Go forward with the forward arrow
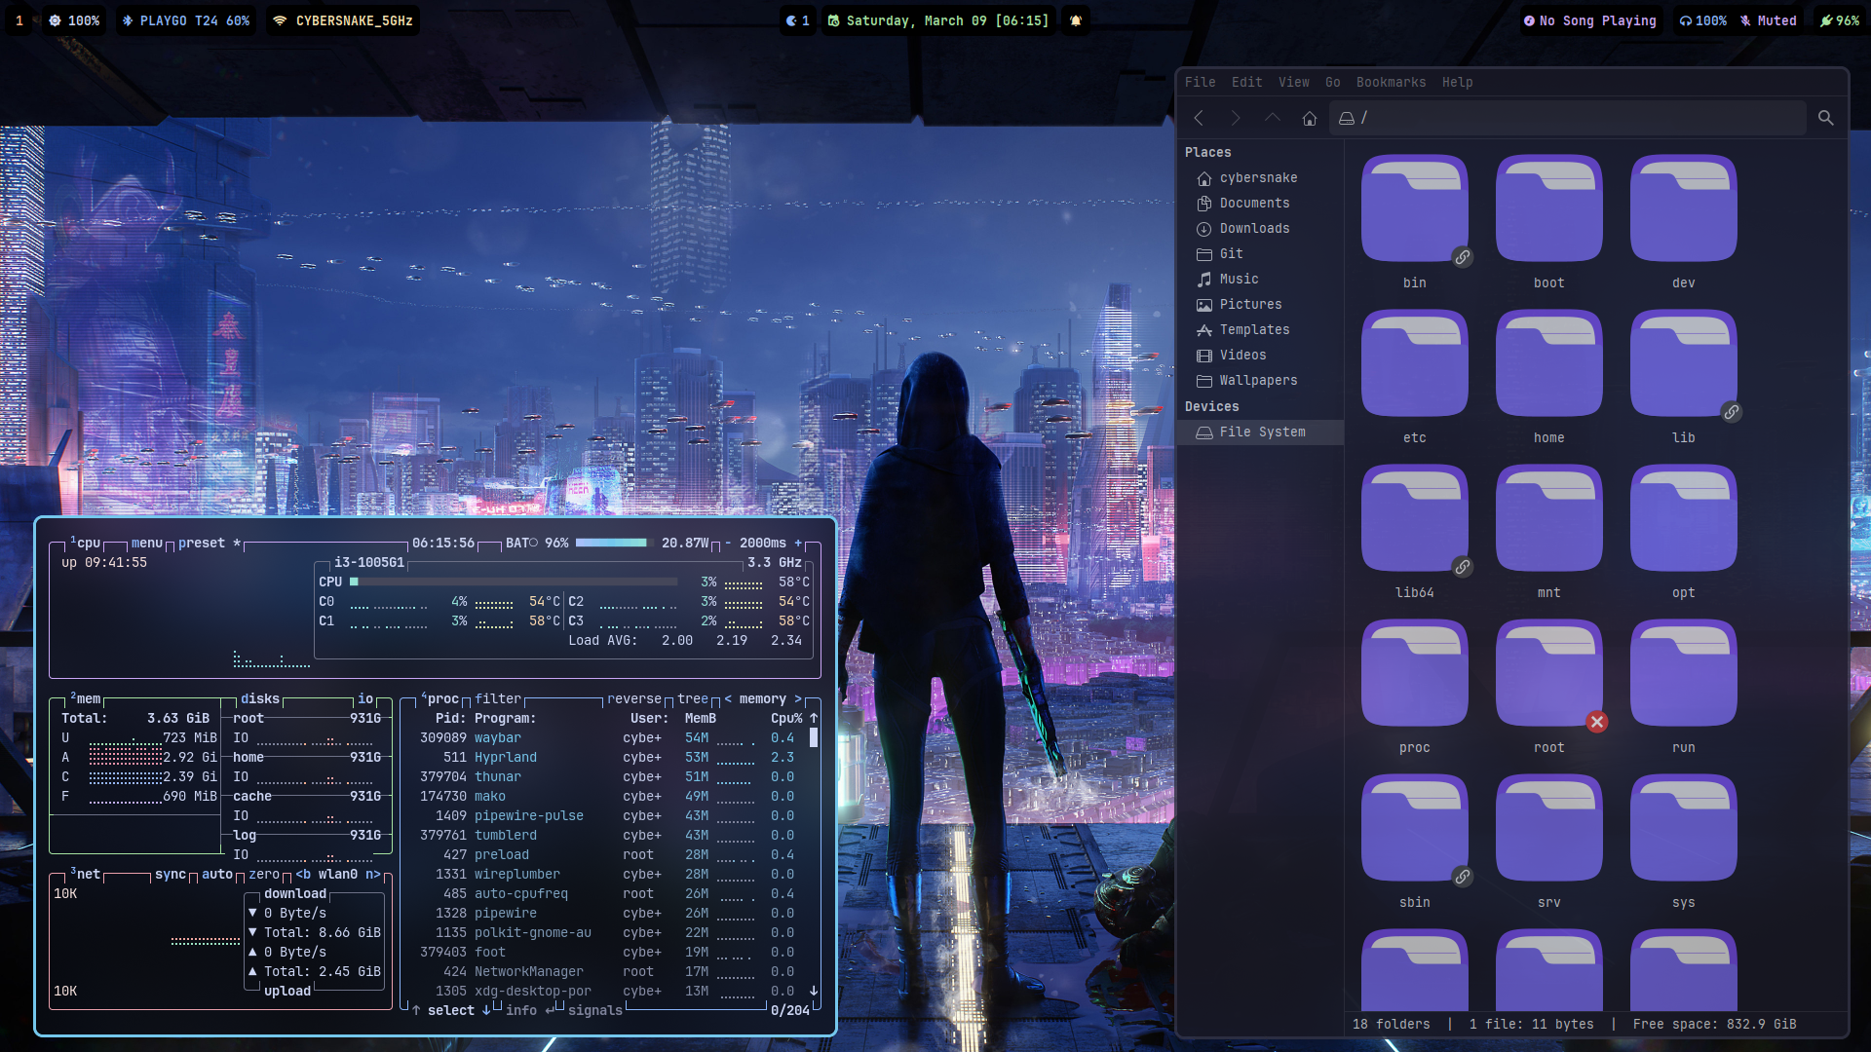This screenshot has width=1871, height=1052. pyautogui.click(x=1236, y=118)
